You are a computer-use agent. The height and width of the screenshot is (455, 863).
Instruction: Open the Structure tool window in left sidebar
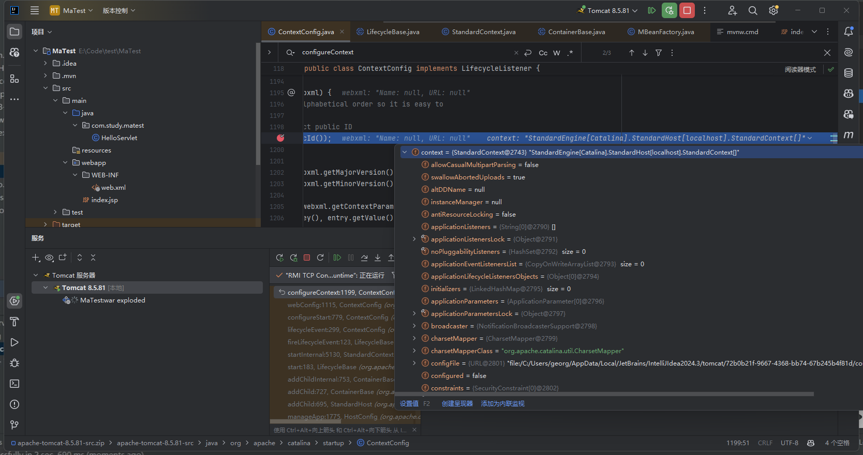[14, 79]
